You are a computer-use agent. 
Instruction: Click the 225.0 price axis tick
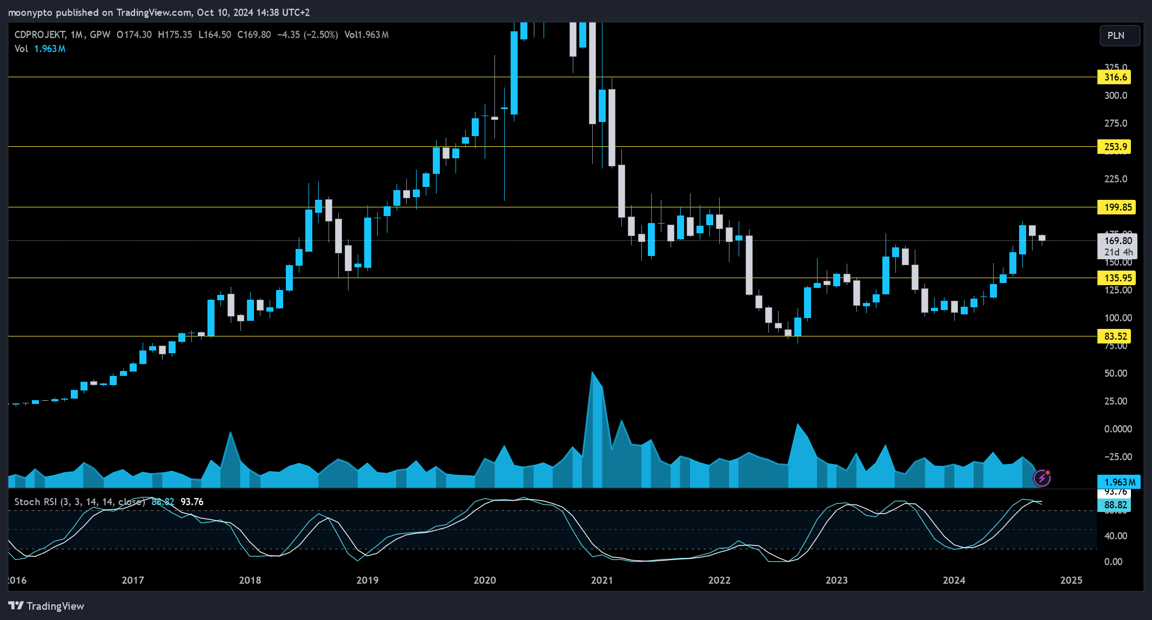coord(1116,179)
